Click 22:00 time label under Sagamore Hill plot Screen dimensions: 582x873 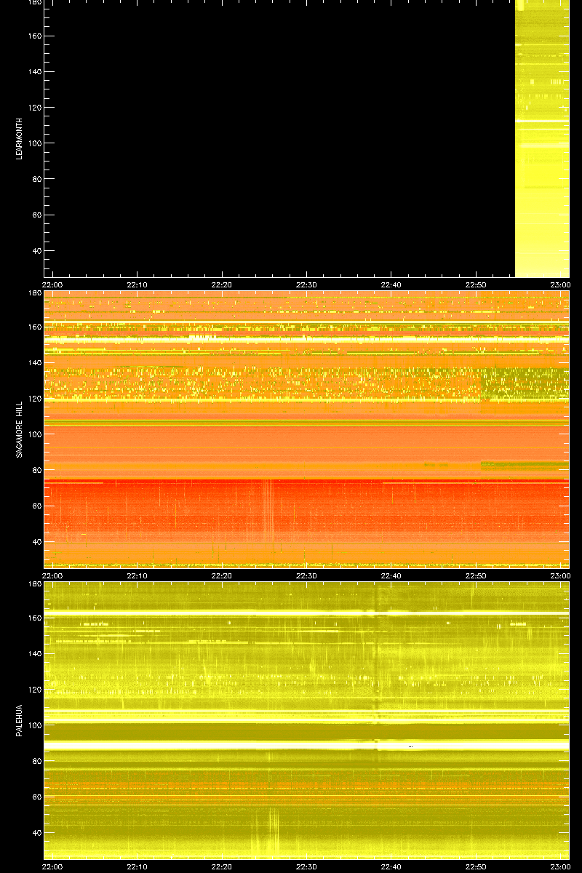[x=52, y=575]
